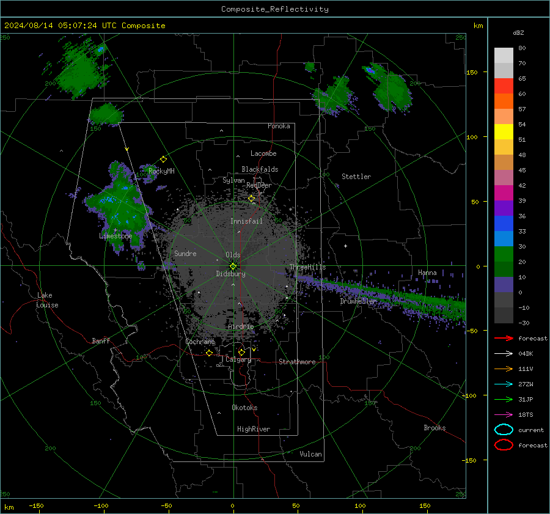This screenshot has width=550, height=514.
Task: Click the Limestone label
Action: click(116, 236)
